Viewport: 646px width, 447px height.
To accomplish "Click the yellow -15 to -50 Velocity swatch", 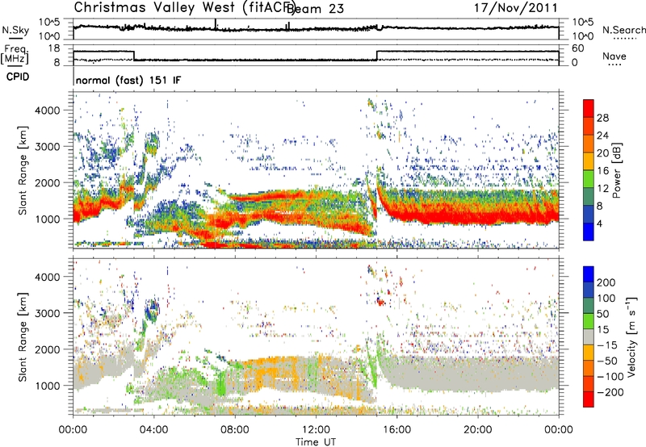I will pos(589,353).
